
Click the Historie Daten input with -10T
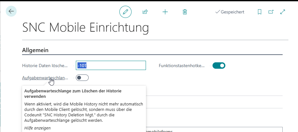111,66
